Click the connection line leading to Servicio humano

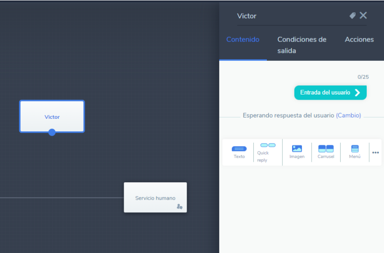coord(61,198)
